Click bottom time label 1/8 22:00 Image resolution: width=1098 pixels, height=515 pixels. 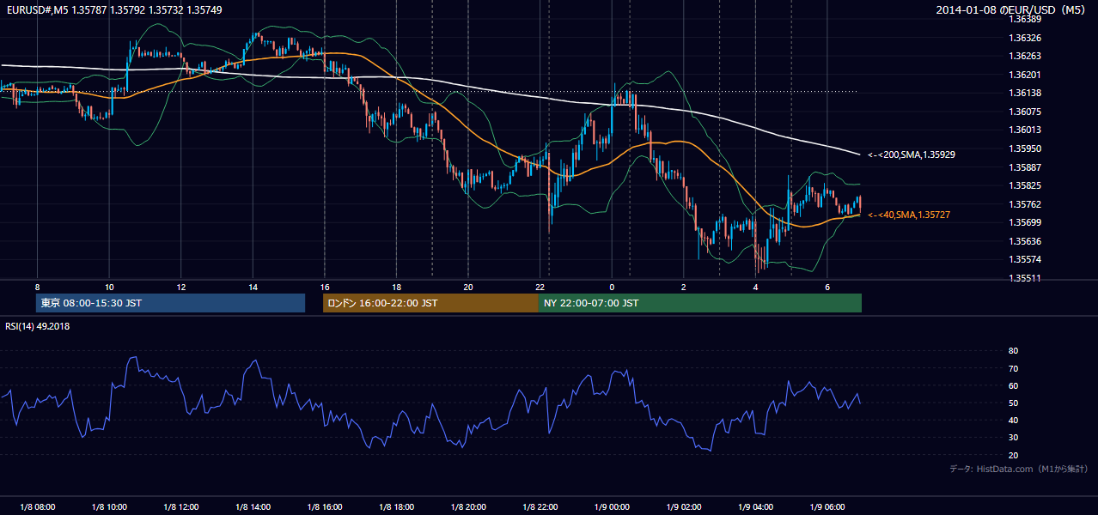pos(540,506)
